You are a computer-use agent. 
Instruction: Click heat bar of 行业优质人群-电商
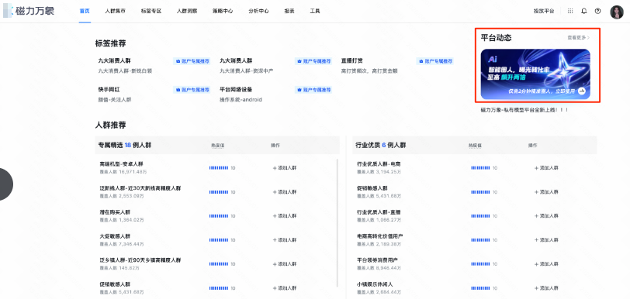pyautogui.click(x=480, y=168)
